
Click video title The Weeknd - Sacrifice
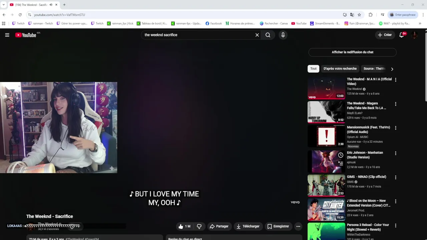tap(50, 216)
